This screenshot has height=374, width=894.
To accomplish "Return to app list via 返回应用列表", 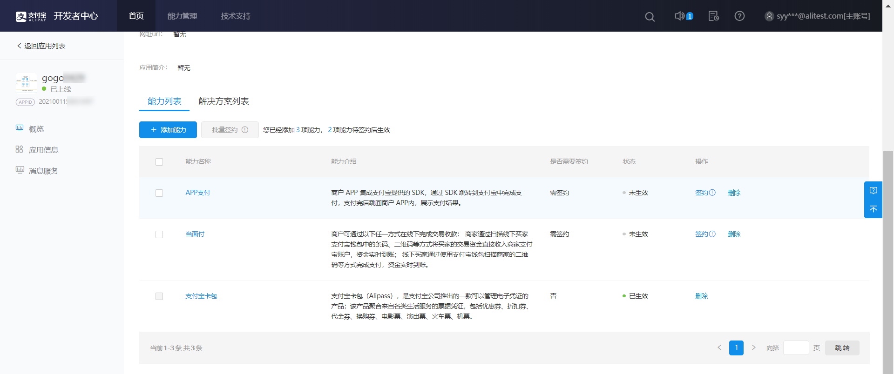I will click(41, 46).
